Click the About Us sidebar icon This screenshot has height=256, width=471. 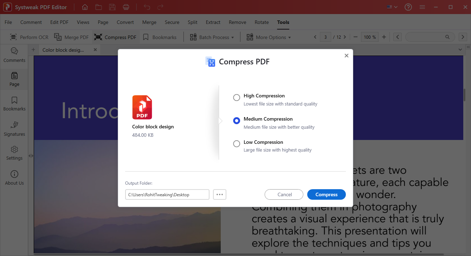[14, 177]
